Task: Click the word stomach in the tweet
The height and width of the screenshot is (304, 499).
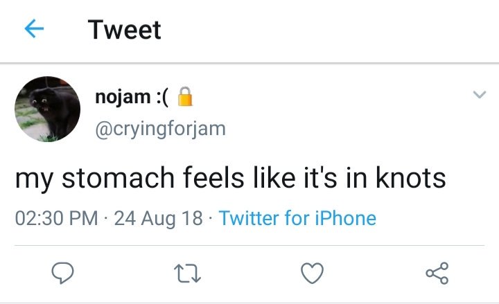Action: [x=118, y=177]
